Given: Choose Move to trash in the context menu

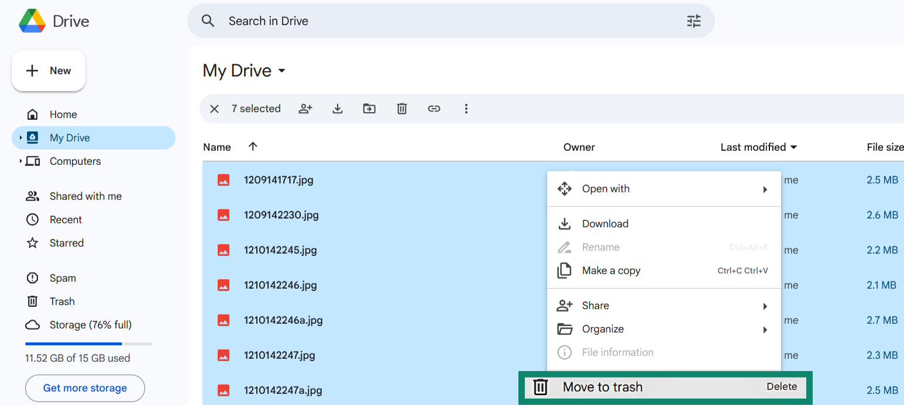Looking at the screenshot, I should point(603,386).
